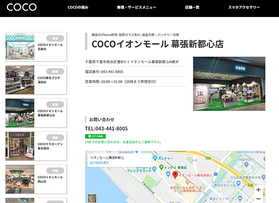
Task: Open COCOイオンモール幕張新都心店 sidebar thumbnail
Action: tap(20, 113)
